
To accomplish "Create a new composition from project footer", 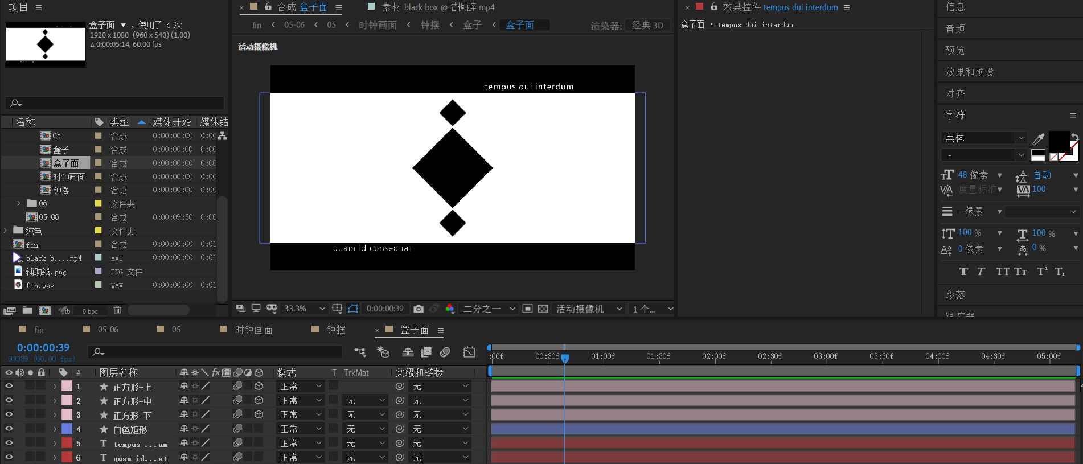I will tap(44, 310).
